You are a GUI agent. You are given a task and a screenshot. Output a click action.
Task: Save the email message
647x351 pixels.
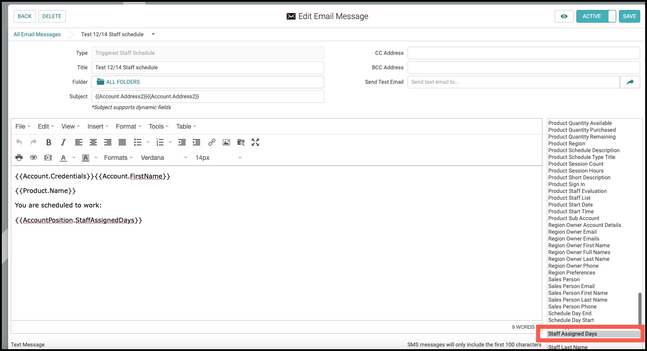pyautogui.click(x=629, y=16)
